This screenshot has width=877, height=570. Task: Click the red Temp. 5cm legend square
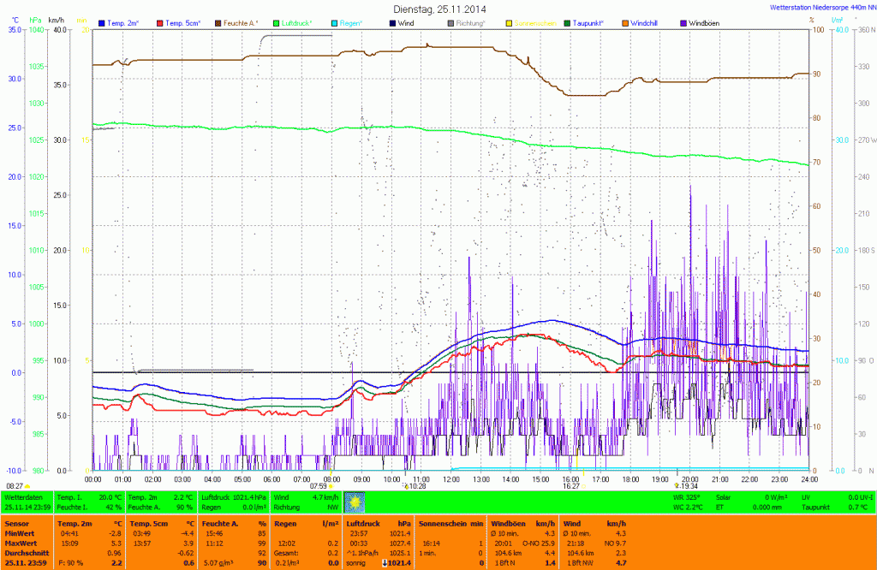click(x=160, y=22)
